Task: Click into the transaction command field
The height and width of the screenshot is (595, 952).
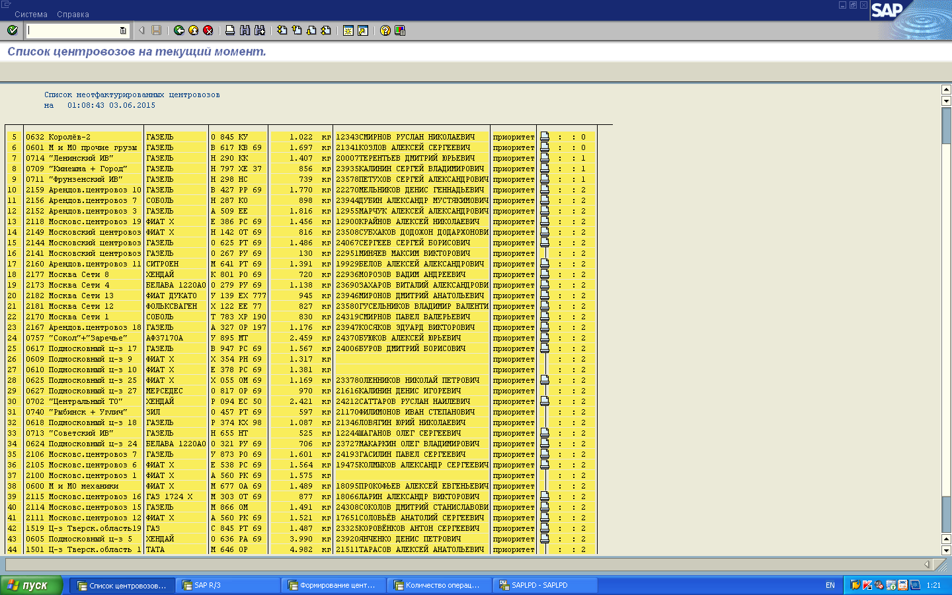Action: [x=73, y=30]
